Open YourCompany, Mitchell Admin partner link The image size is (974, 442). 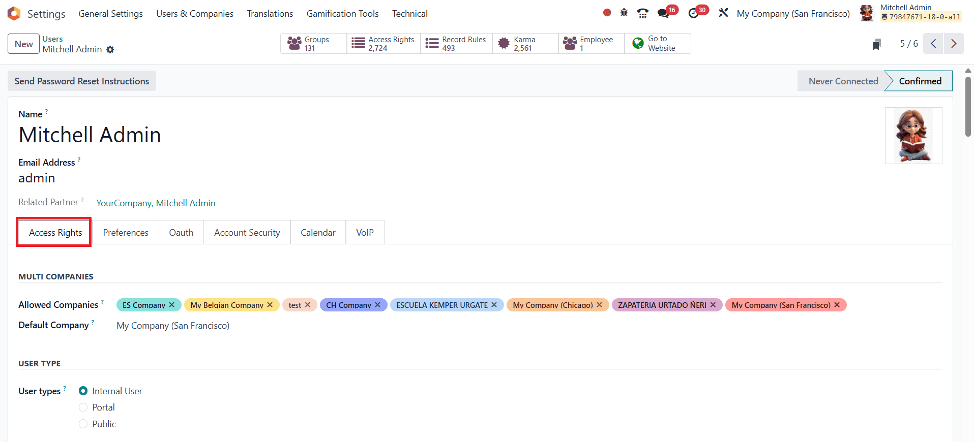tap(156, 203)
